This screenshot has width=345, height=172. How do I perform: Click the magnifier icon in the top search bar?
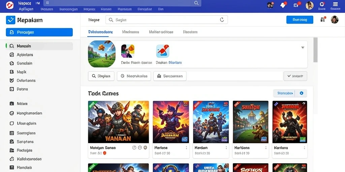(x=196, y=3)
